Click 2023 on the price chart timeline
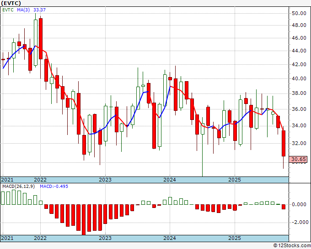The width and height of the screenshot is (311, 249). (105, 180)
